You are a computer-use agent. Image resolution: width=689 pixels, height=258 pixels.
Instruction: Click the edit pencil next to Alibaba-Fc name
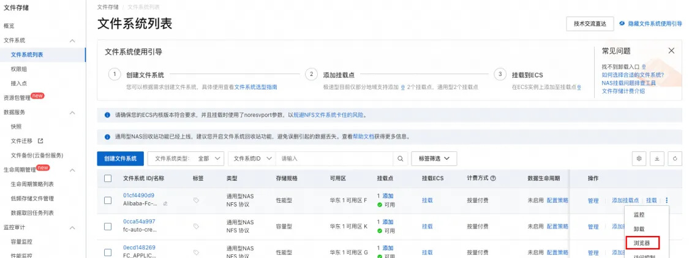point(165,204)
